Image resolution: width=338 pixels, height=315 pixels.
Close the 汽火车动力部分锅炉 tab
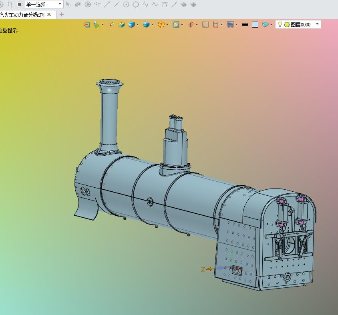click(x=49, y=14)
